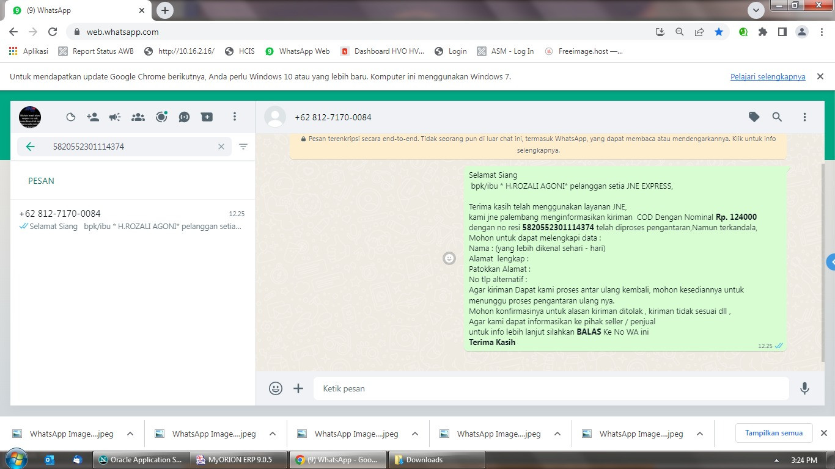Open the Windows Start button
Image resolution: width=835 pixels, height=469 pixels.
(15, 459)
